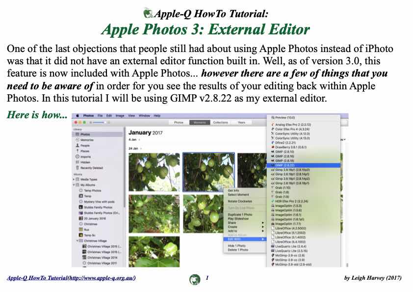Image resolution: width=413 pixels, height=292 pixels.
Task: Open the Stubbs Family Photos album
Action: click(98, 207)
